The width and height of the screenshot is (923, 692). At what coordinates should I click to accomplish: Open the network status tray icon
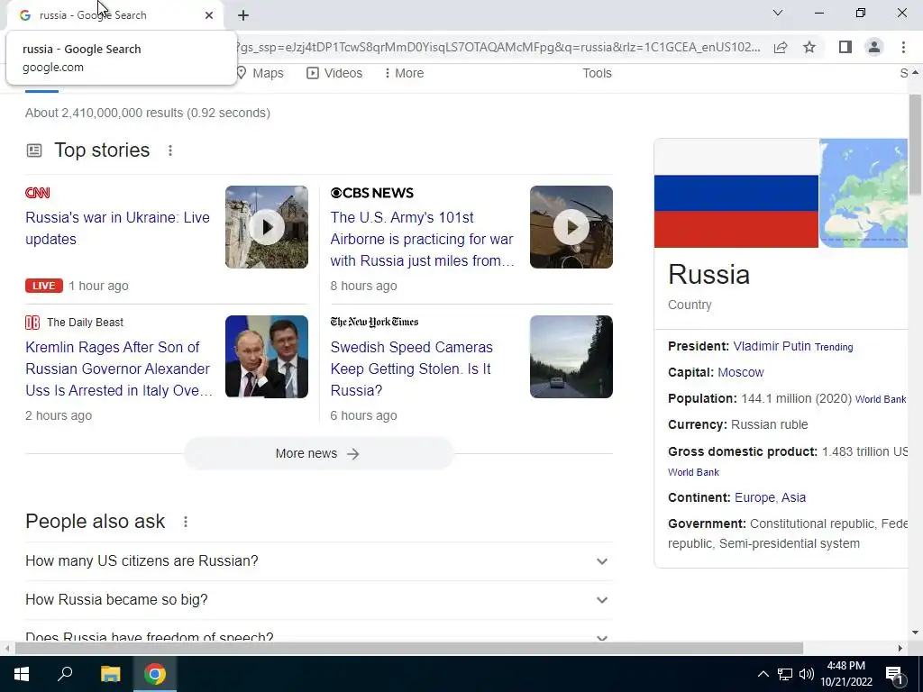(x=785, y=674)
